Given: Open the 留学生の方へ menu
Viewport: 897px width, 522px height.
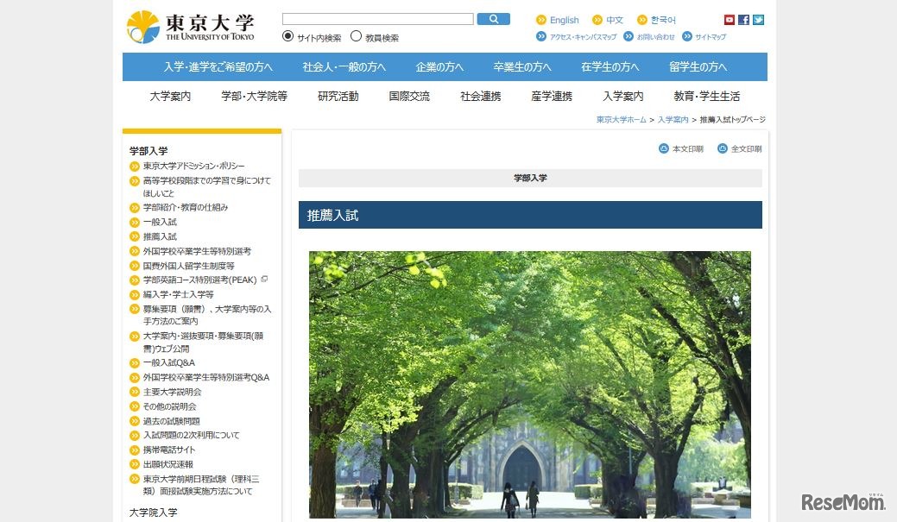Looking at the screenshot, I should coord(700,66).
